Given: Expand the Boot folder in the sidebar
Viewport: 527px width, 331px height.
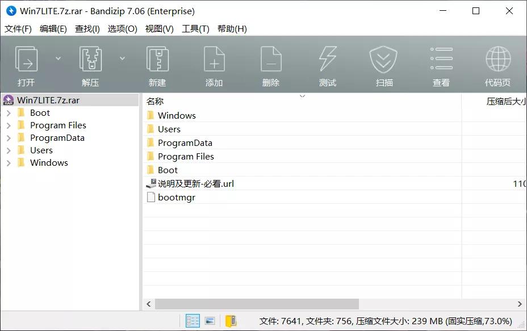Looking at the screenshot, I should [8, 112].
